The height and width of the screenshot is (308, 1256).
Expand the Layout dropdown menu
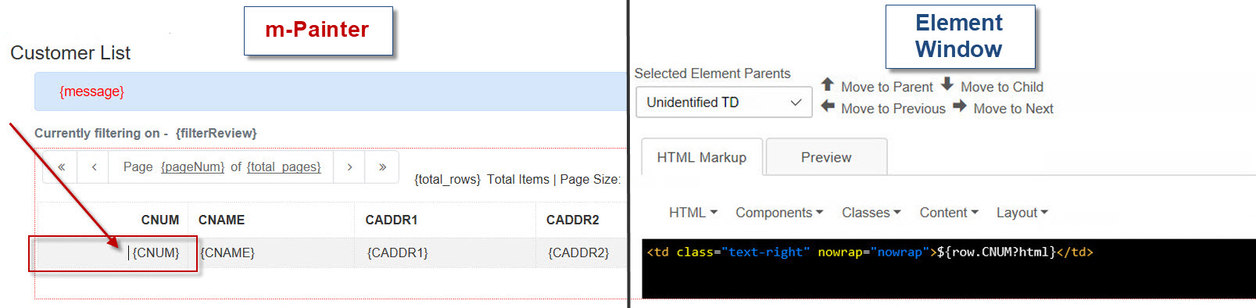[1022, 213]
